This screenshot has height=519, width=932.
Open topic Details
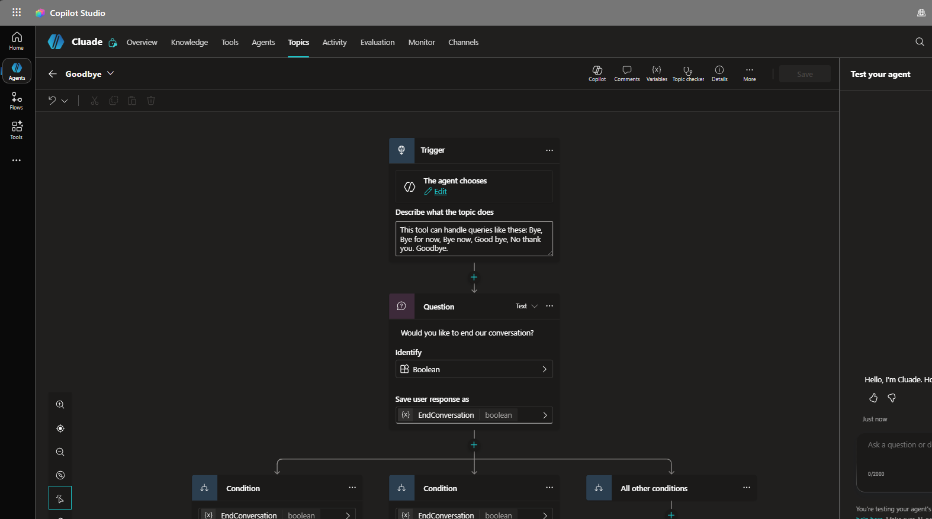point(719,73)
